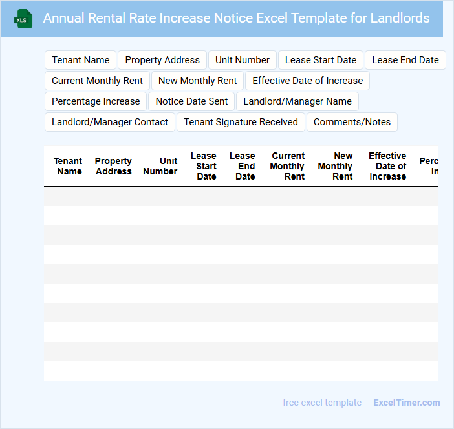This screenshot has width=454, height=429.
Task: Select the Tenant Name tag
Action: (x=81, y=60)
